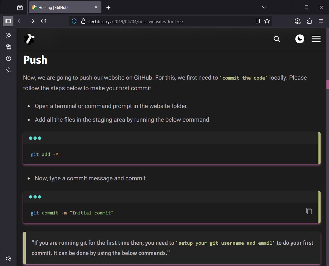Open the site search magnifier icon
The height and width of the screenshot is (266, 329).
(x=277, y=39)
